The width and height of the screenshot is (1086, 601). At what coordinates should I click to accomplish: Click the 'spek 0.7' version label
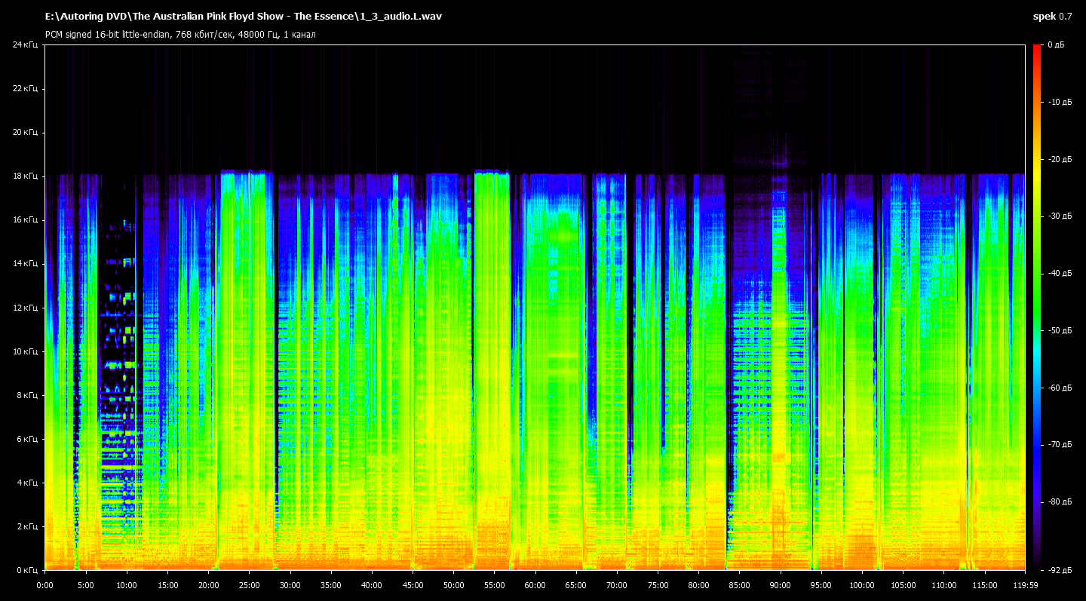click(1052, 17)
